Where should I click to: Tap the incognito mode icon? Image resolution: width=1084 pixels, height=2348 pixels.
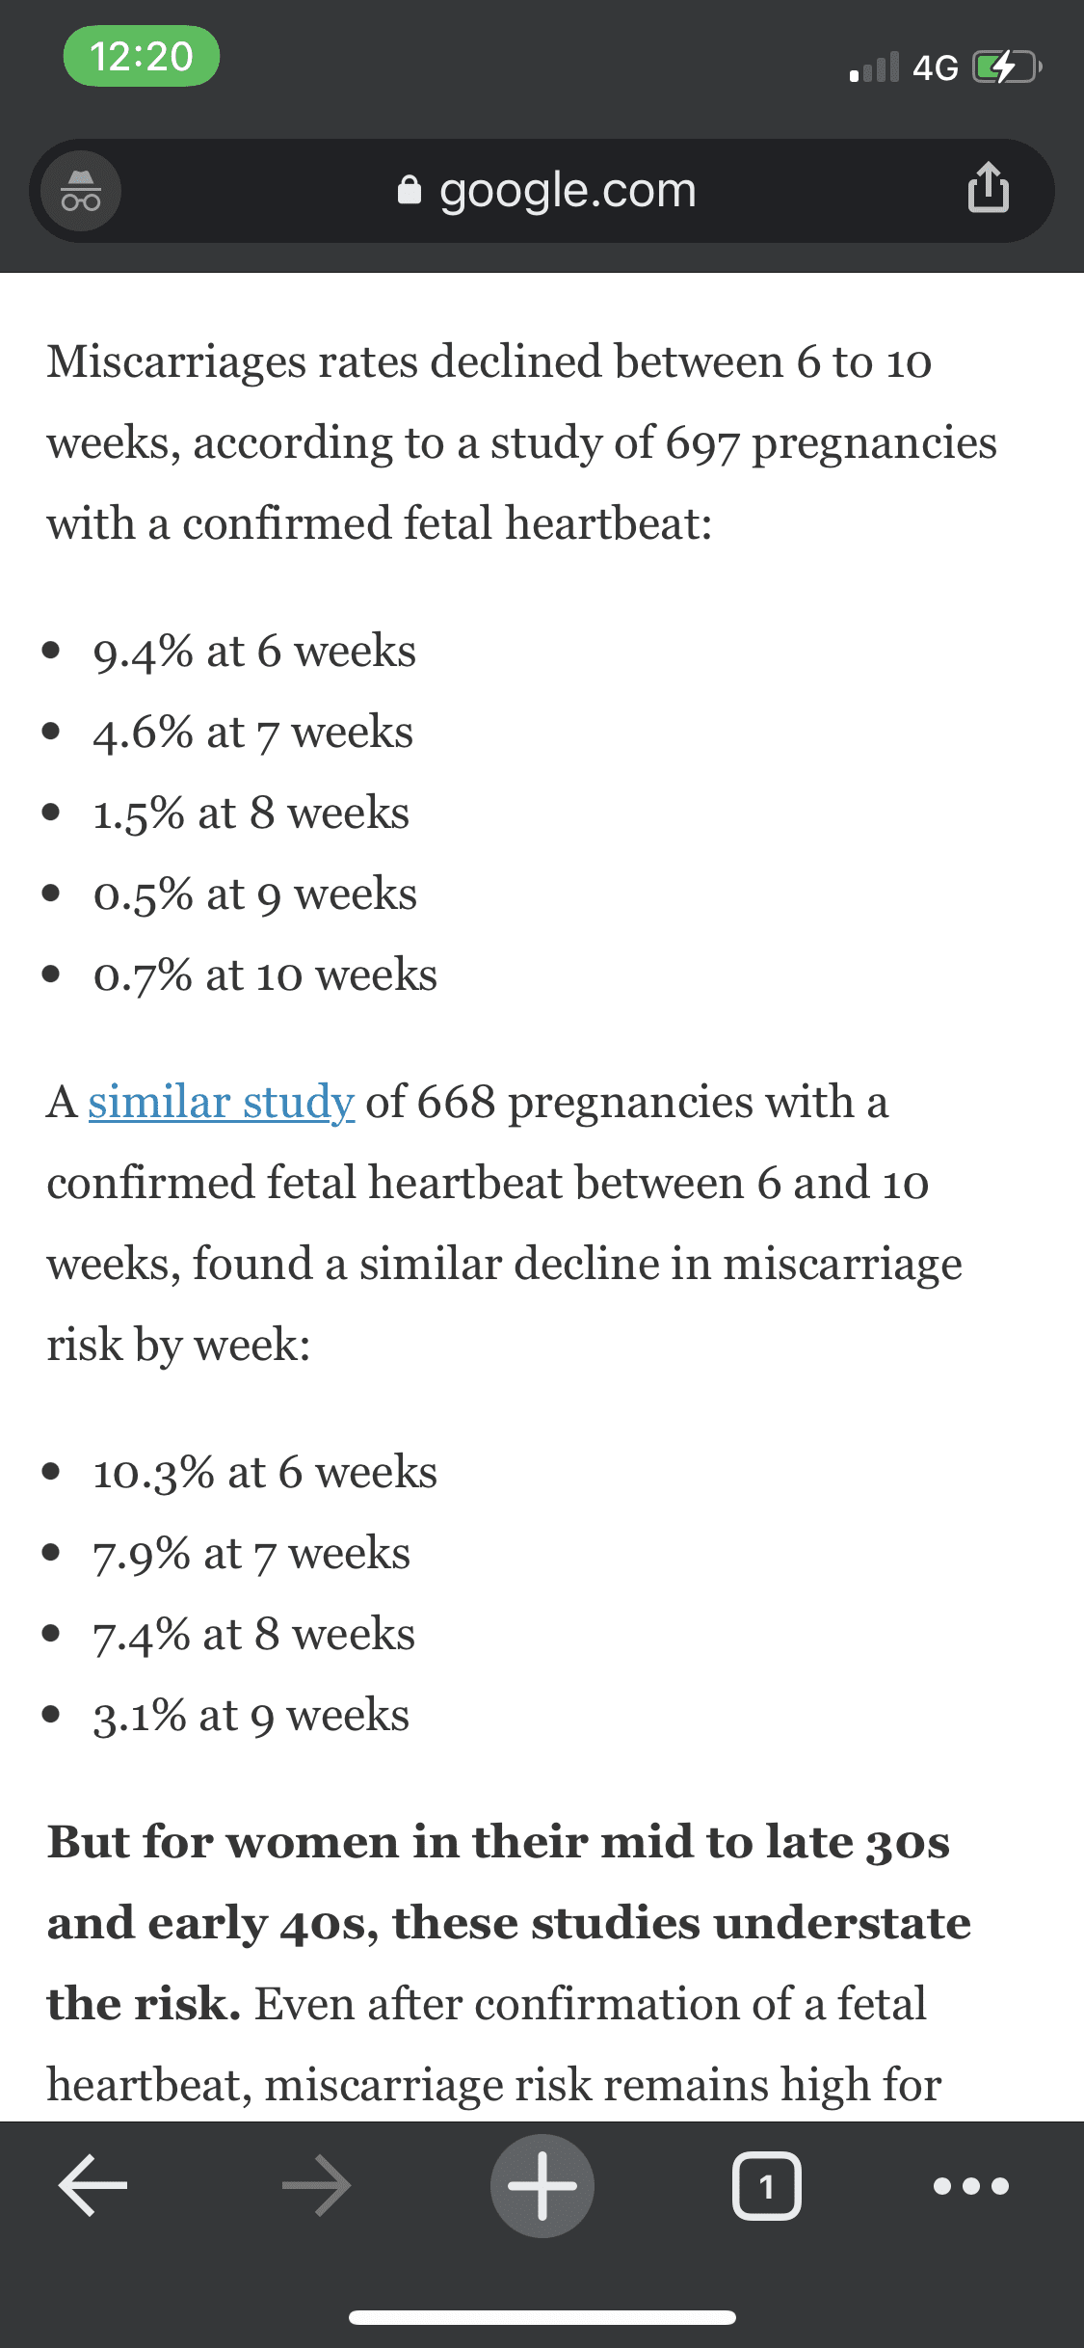(81, 191)
